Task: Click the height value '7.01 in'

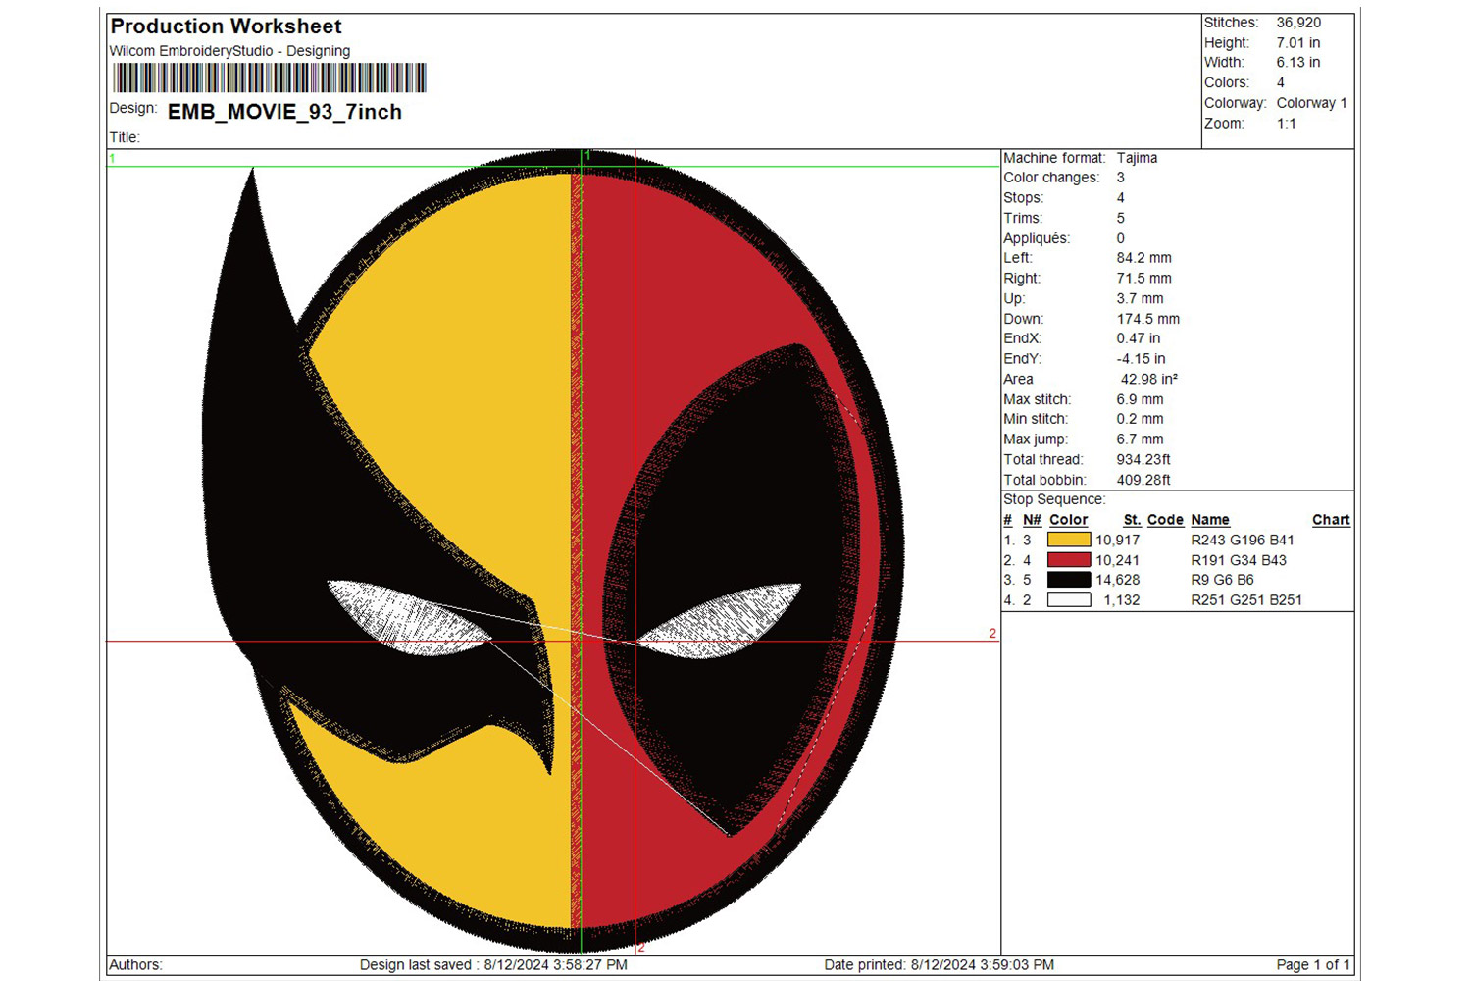Action: (x=1298, y=43)
